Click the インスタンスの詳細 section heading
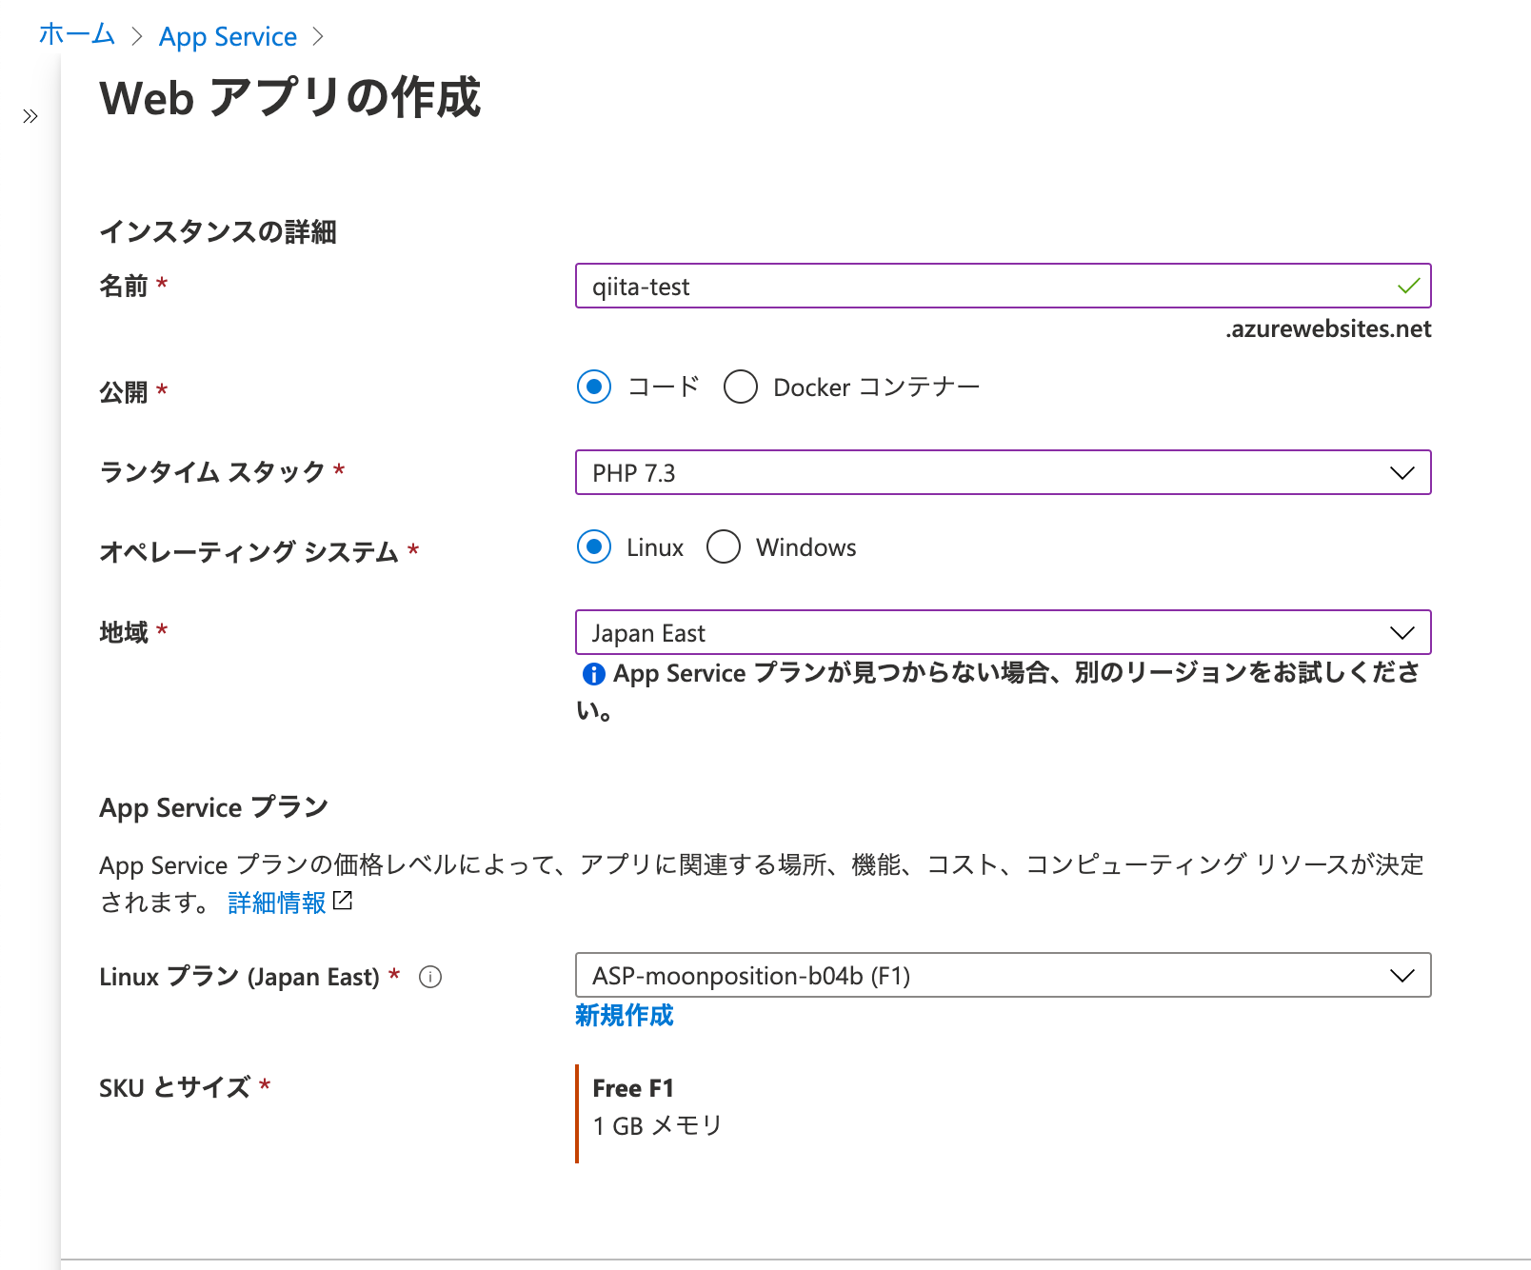The height and width of the screenshot is (1270, 1531). [218, 231]
